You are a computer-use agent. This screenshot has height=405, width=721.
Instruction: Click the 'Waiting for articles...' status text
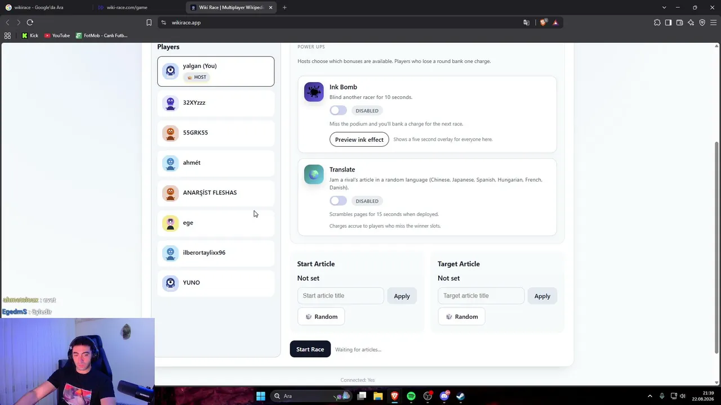358,350
